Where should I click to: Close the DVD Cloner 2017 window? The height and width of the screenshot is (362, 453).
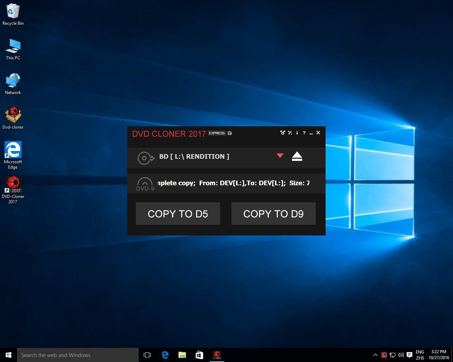[x=318, y=133]
